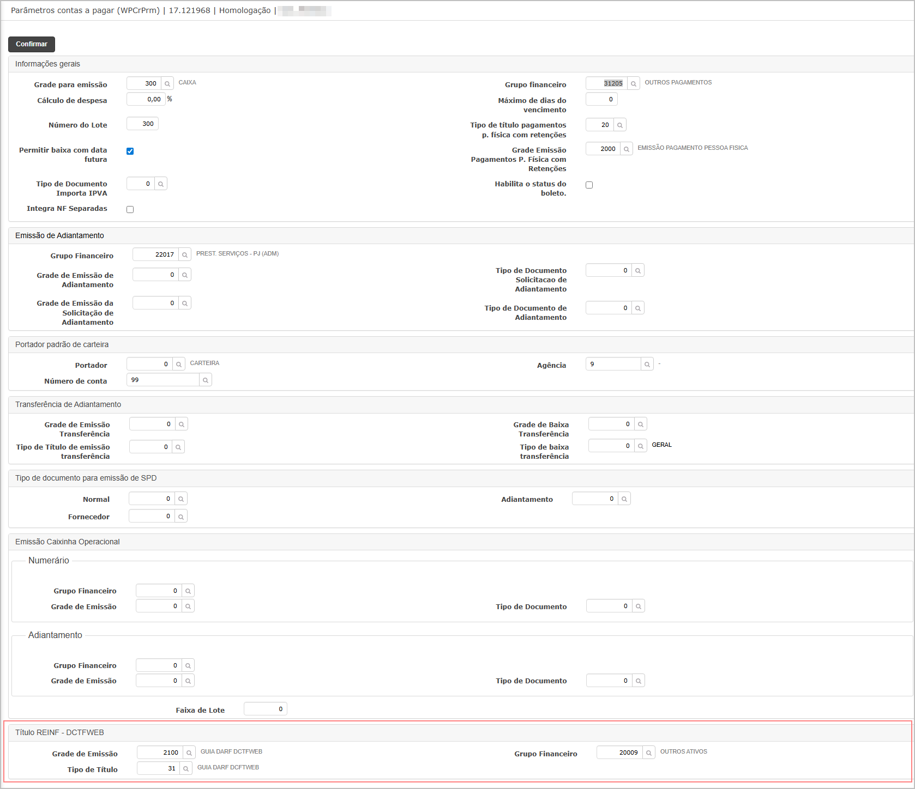Screen dimensions: 915x789
Task: Open lookup for Tipo de Documento Importa IPVA
Action: point(161,184)
